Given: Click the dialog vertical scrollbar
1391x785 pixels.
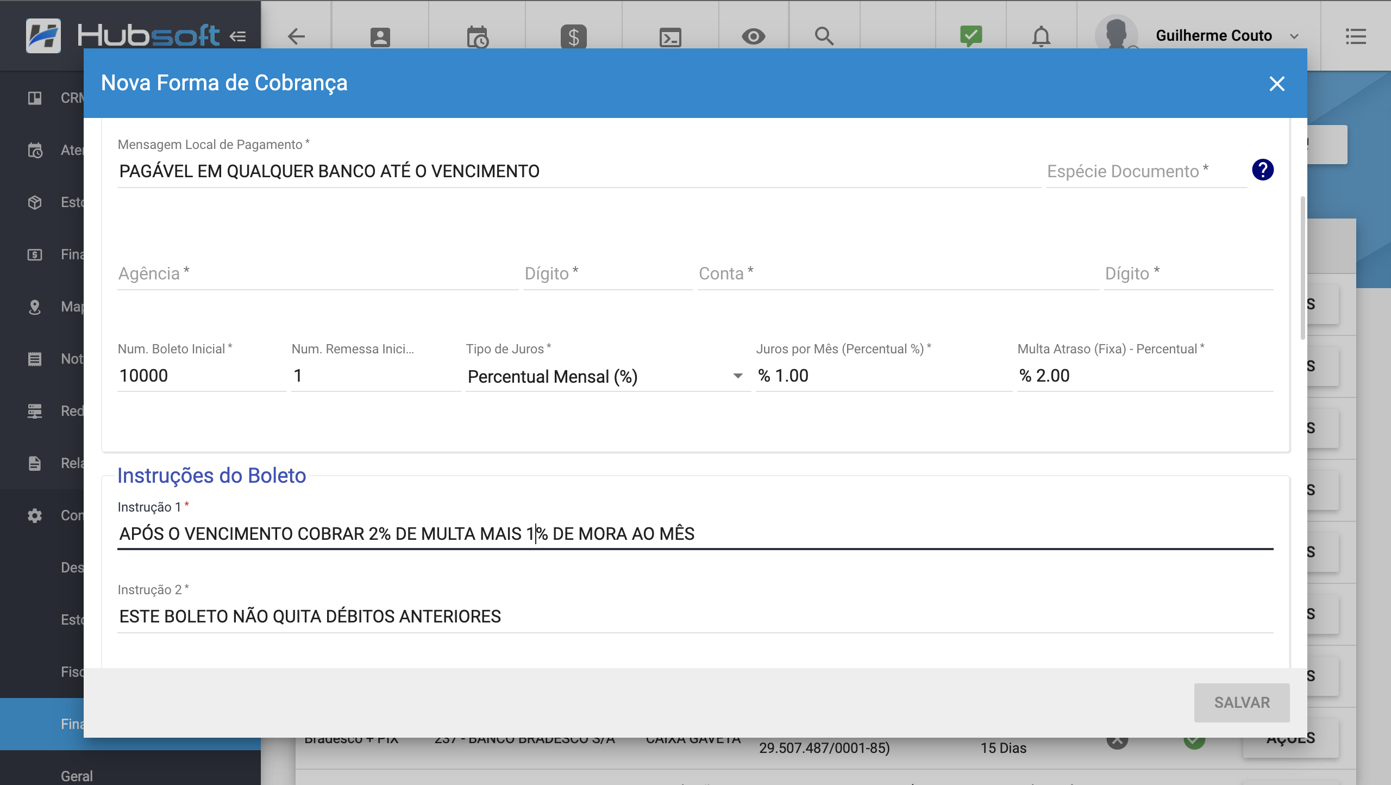Looking at the screenshot, I should point(1302,267).
